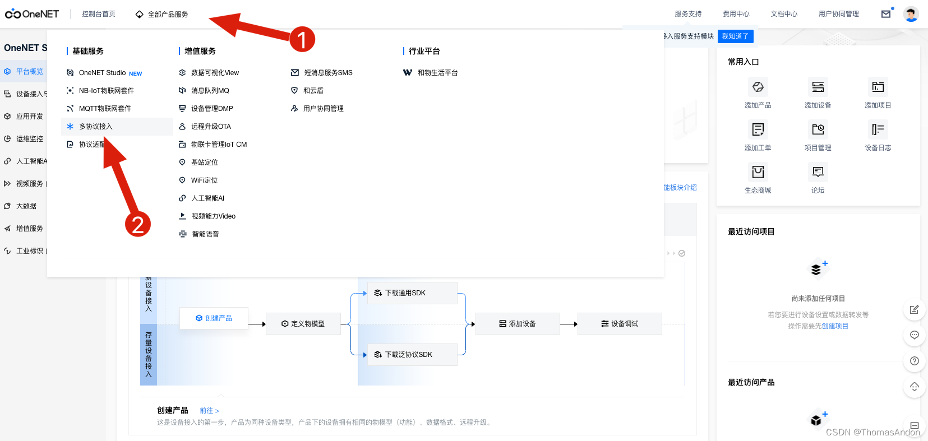Click the 我知道了 button
This screenshot has width=928, height=441.
point(735,36)
